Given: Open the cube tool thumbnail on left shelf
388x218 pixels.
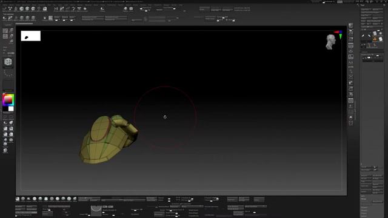Looking at the screenshot, I should tap(8, 62).
